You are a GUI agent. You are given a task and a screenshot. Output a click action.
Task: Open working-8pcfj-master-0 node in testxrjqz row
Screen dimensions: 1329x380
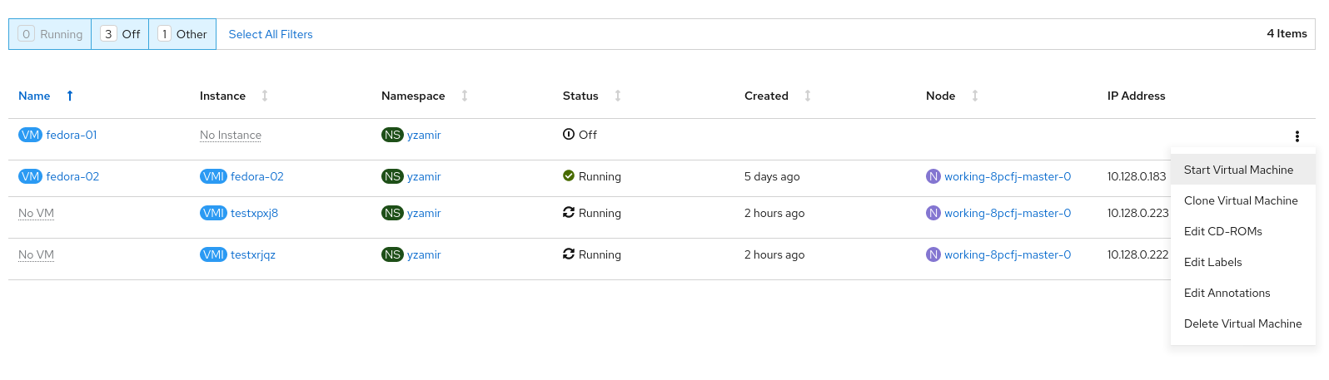pos(1008,254)
